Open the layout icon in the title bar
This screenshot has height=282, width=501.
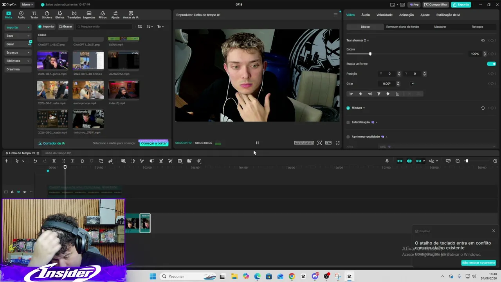[393, 5]
